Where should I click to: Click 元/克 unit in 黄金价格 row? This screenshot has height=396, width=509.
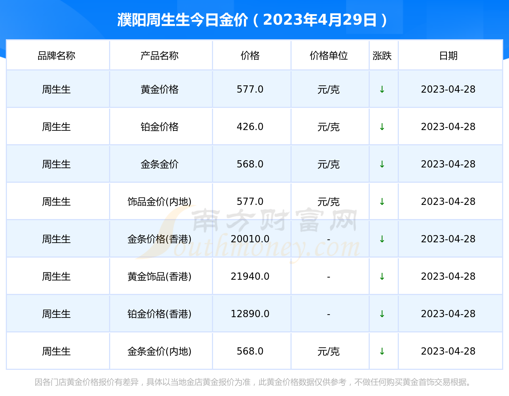(x=329, y=89)
